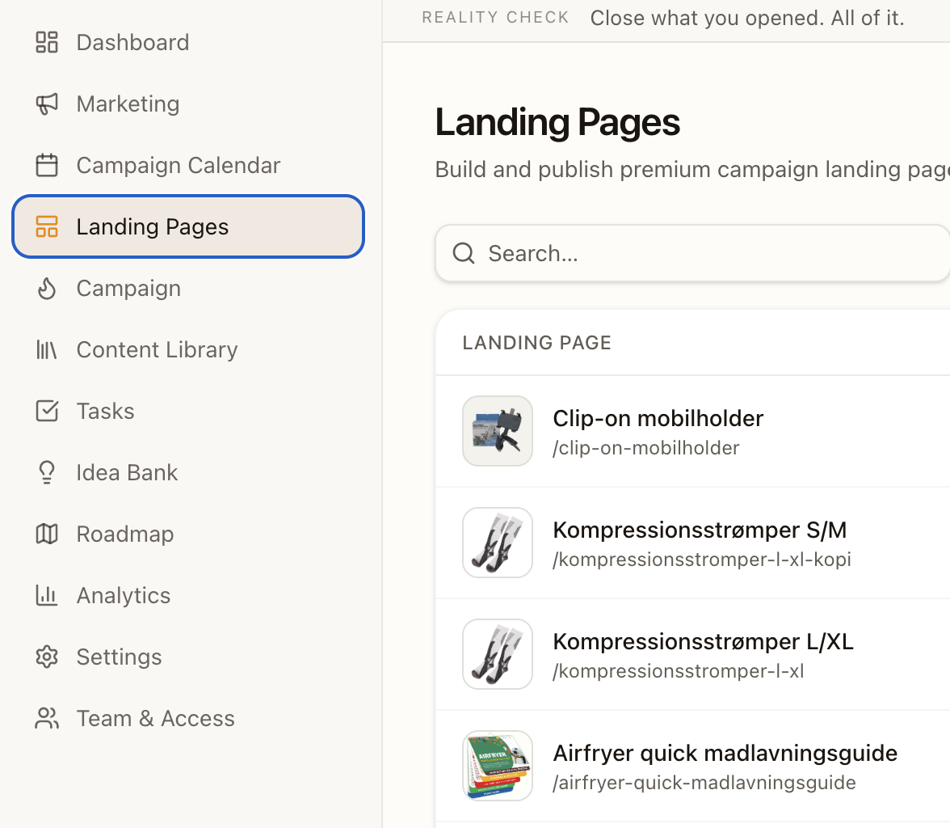Open the Clip-on mobilholder thumbnail

(498, 431)
